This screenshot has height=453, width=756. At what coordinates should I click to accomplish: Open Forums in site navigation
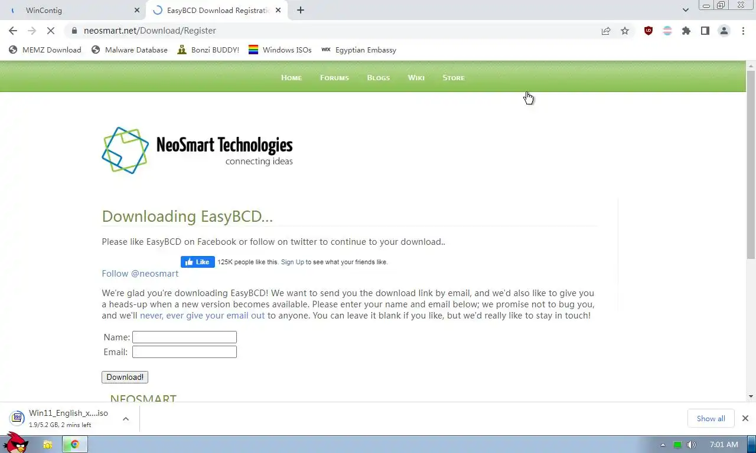(334, 78)
